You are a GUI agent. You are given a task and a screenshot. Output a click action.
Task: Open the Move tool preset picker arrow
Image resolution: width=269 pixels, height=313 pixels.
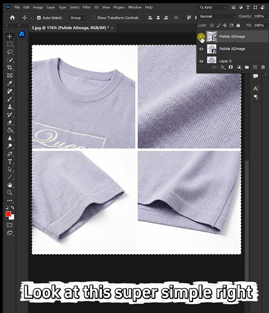31,18
